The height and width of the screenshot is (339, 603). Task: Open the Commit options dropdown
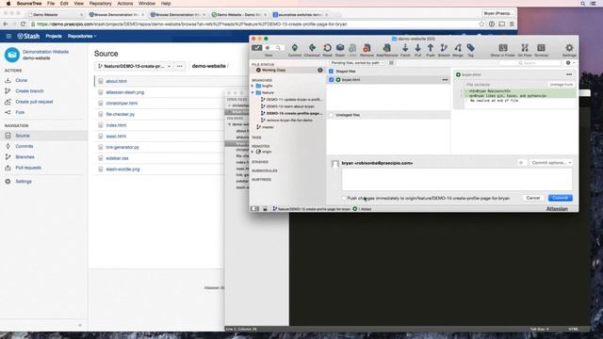[x=550, y=163]
